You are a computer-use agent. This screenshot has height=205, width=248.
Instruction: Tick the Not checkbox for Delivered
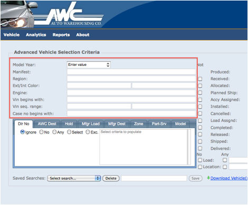pyautogui.click(x=200, y=149)
